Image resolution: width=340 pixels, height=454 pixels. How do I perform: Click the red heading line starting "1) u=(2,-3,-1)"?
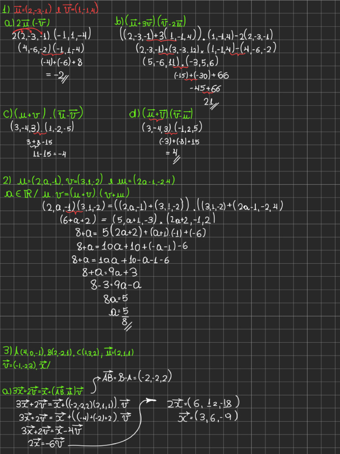pos(50,10)
